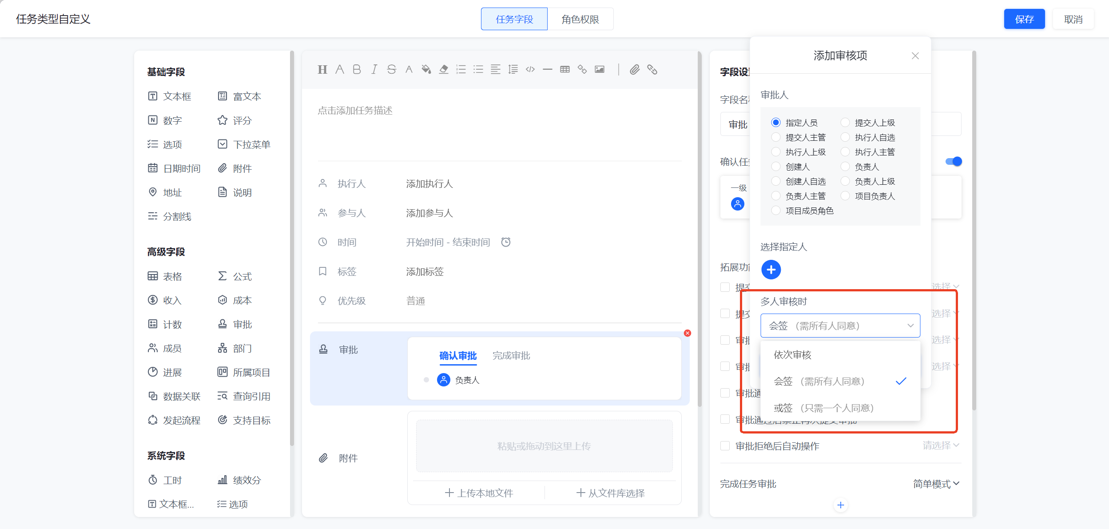Remove approval field with red delete icon

pyautogui.click(x=688, y=333)
